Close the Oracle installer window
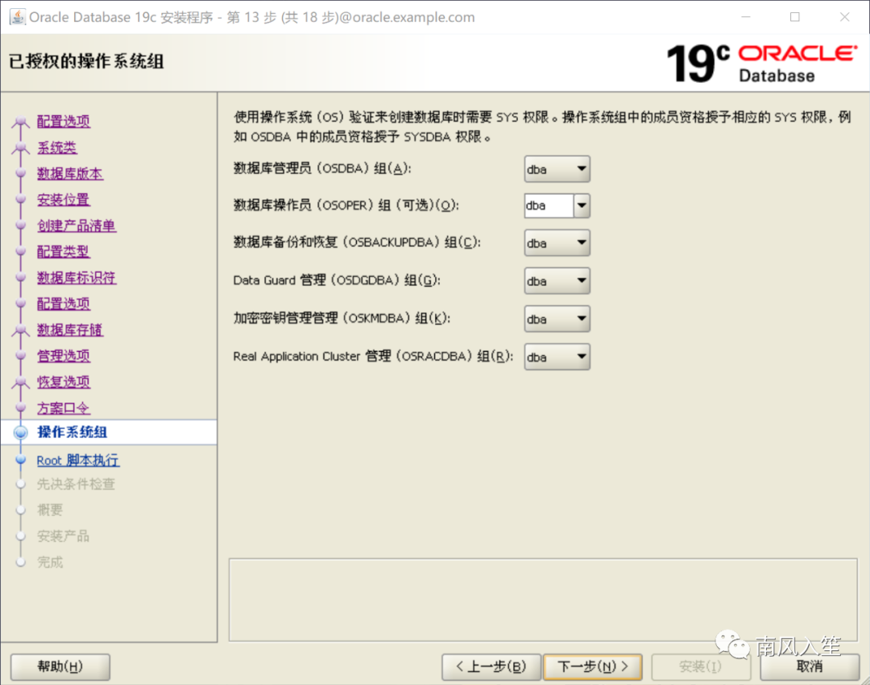 [x=844, y=17]
